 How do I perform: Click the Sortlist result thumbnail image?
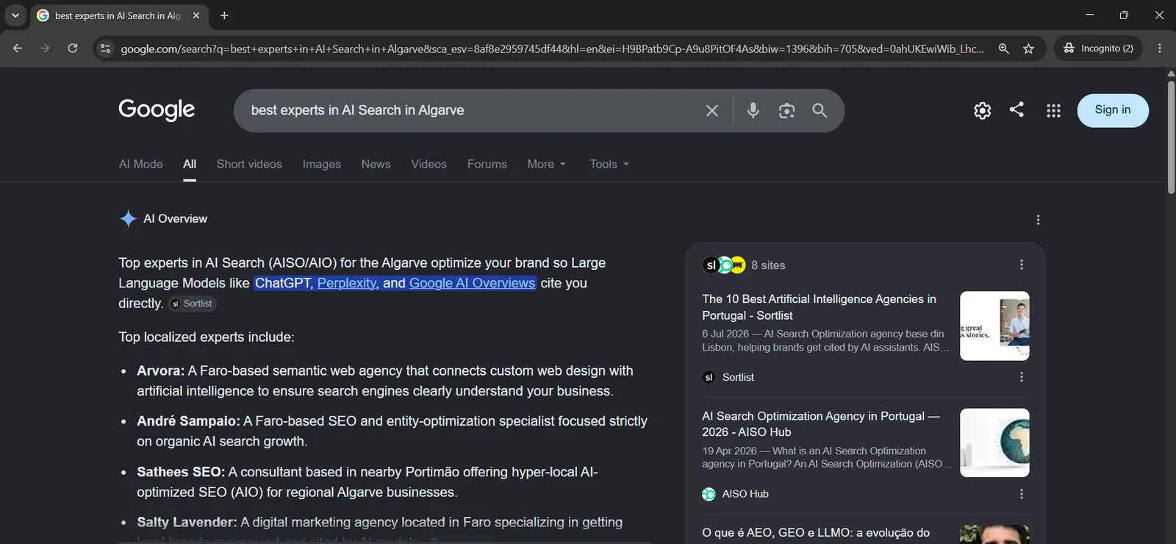tap(994, 326)
